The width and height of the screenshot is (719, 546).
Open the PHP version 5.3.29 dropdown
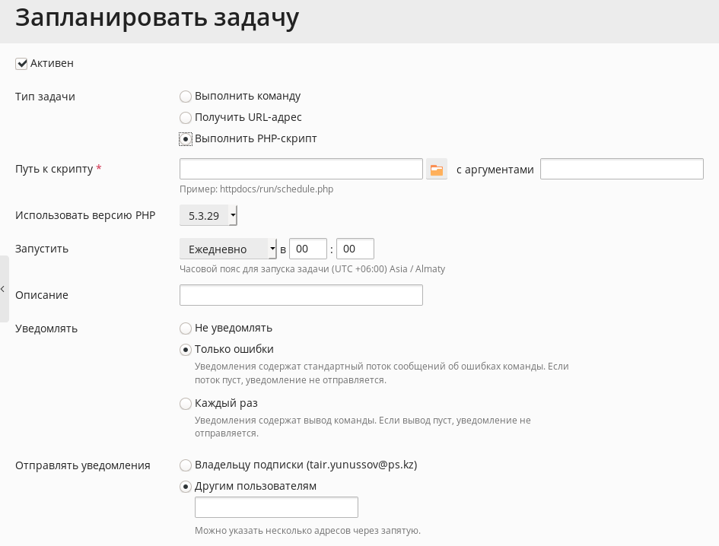208,215
